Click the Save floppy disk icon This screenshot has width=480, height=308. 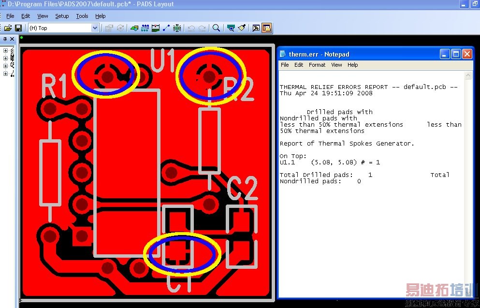click(18, 28)
